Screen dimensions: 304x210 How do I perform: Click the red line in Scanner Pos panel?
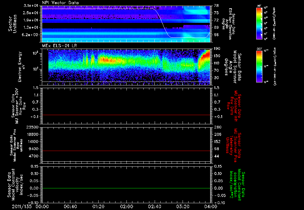click(126, 151)
